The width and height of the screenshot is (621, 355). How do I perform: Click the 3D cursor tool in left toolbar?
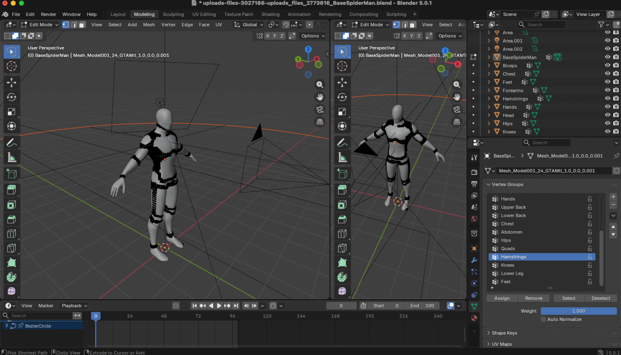12,66
